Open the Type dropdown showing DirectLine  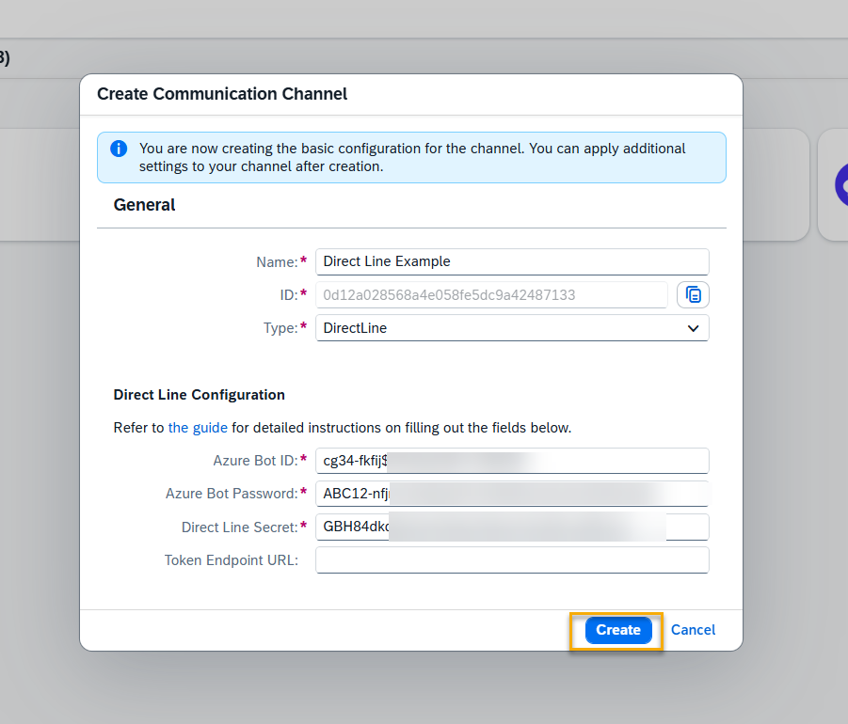point(512,328)
